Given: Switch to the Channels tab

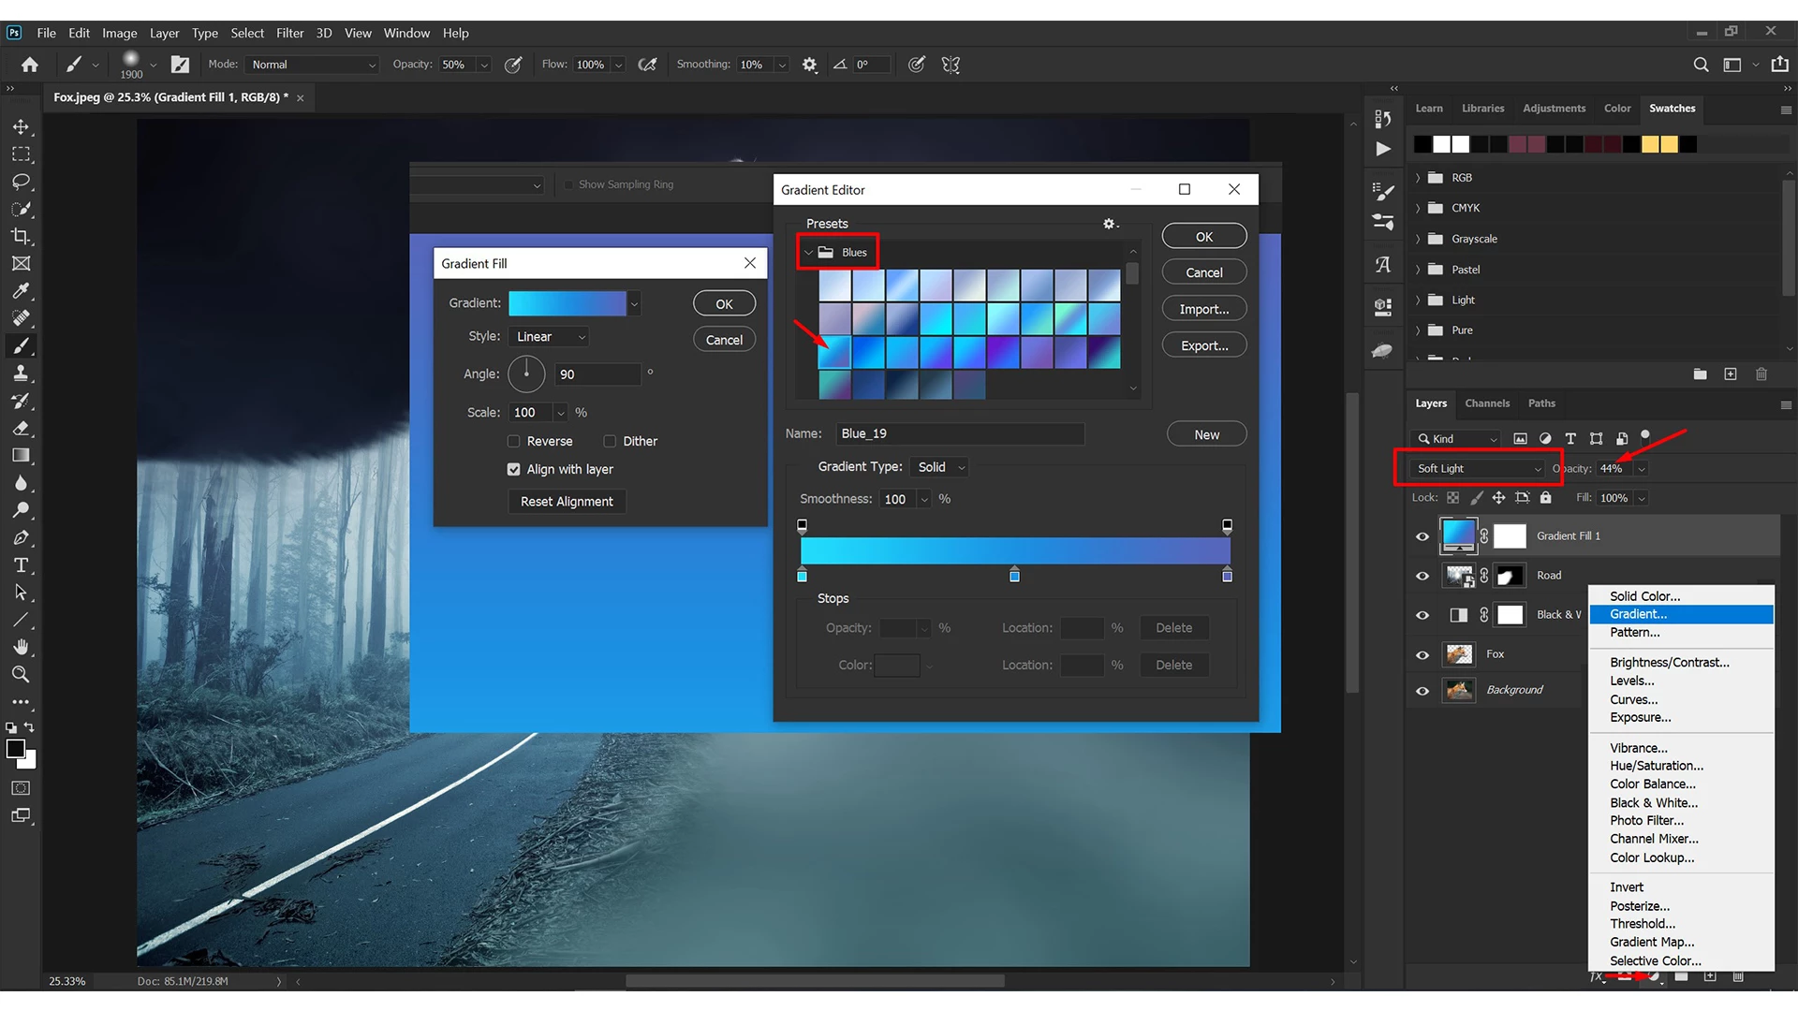Looking at the screenshot, I should [x=1487, y=403].
